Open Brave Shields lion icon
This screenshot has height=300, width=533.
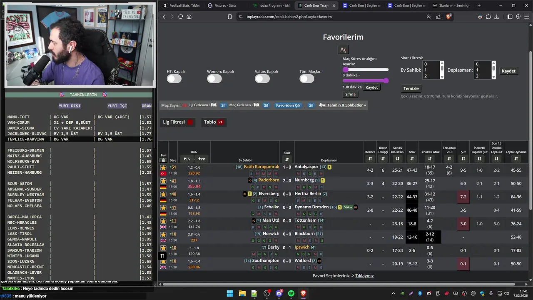point(448,17)
